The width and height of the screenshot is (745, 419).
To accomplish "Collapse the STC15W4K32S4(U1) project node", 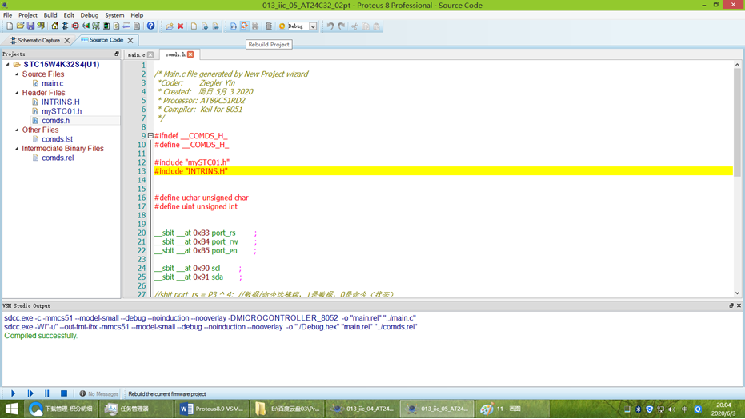I will click(x=8, y=64).
